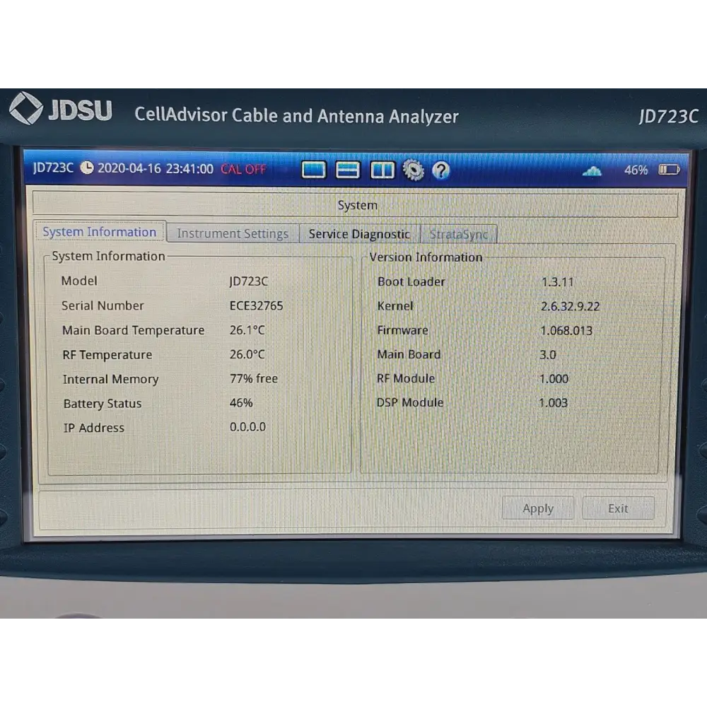Open the StrataSync tab
The image size is (707, 707).
[x=459, y=234]
